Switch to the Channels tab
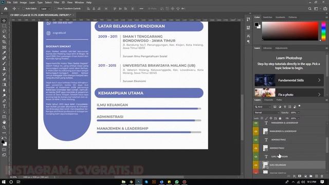 pyautogui.click(x=268, y=100)
